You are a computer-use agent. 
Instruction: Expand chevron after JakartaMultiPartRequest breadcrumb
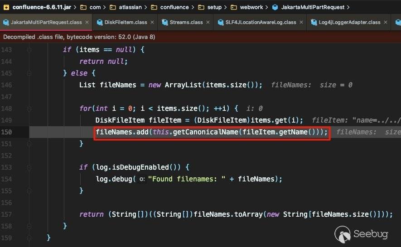pos(348,7)
